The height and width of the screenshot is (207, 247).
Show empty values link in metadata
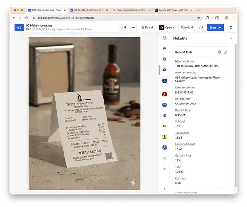(186, 192)
